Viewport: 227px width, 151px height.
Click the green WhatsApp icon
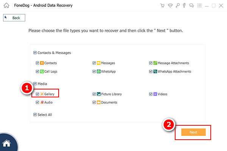98,71
